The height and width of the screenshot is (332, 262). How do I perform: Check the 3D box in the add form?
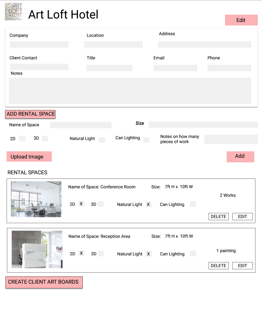[x=45, y=139]
